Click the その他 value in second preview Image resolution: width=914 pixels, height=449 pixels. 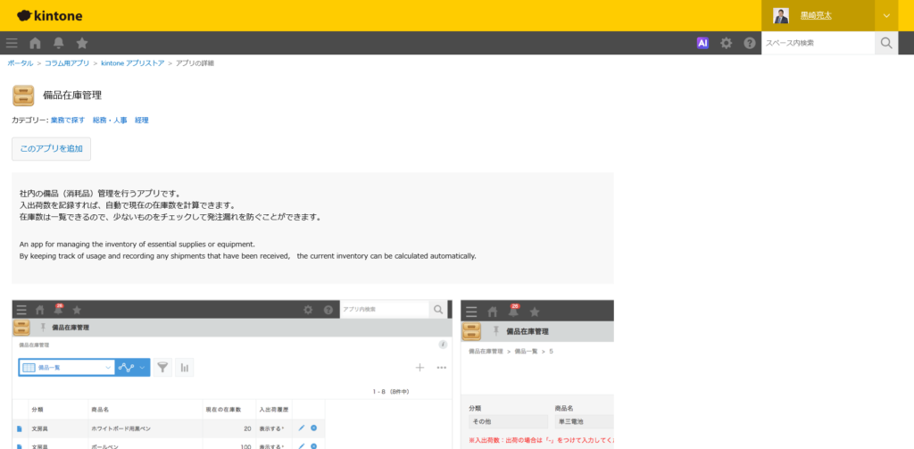[481, 421]
